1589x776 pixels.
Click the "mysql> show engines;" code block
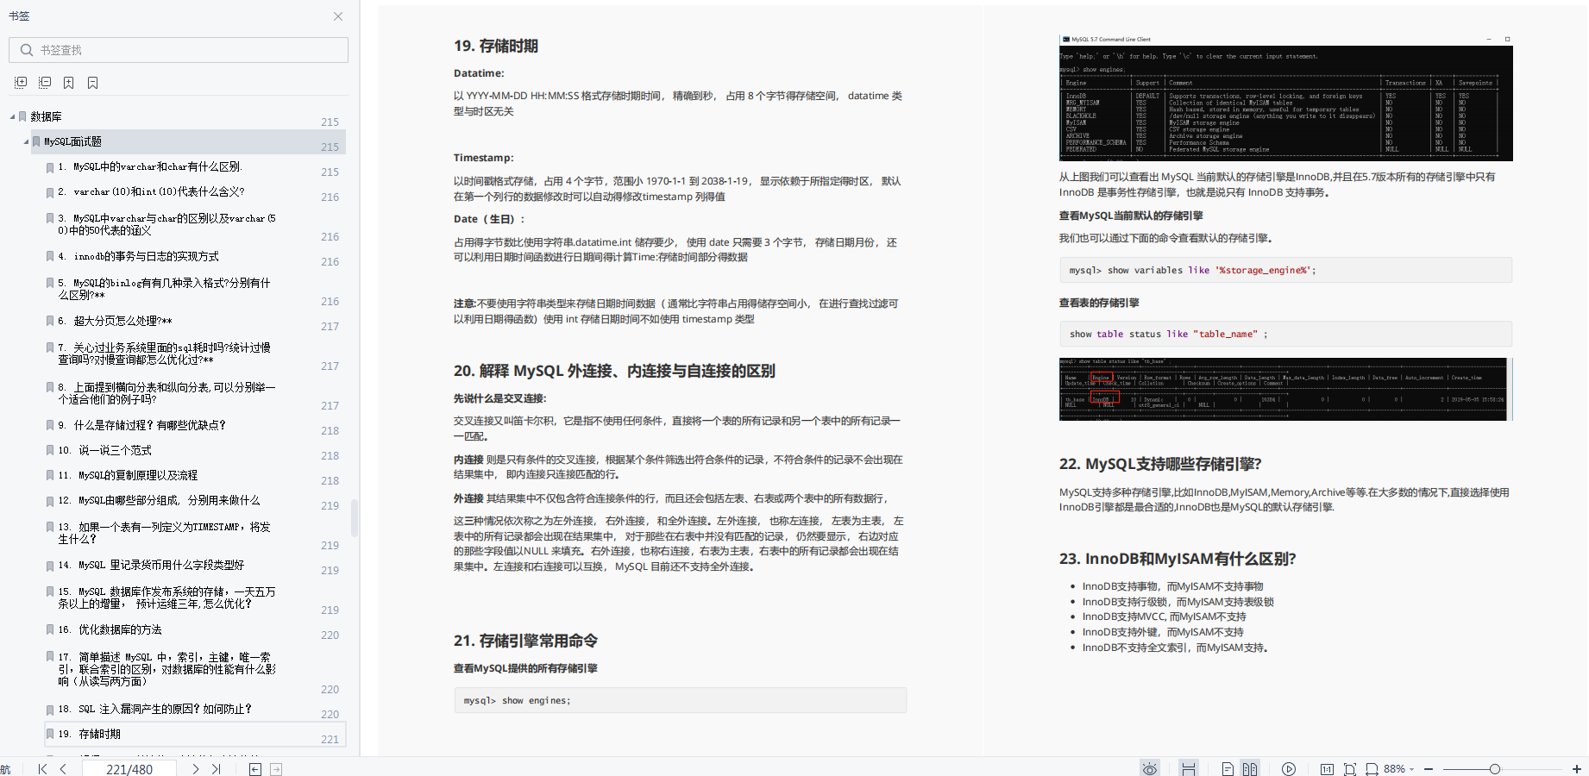pos(680,700)
